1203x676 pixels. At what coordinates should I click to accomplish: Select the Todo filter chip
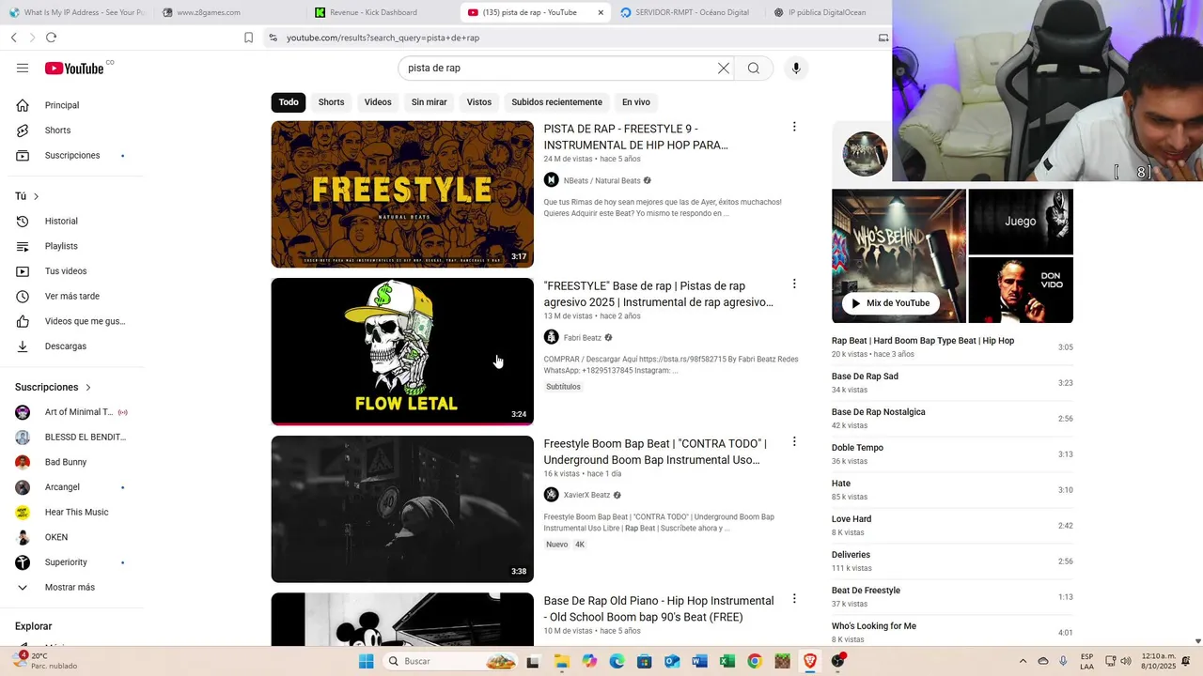[x=289, y=102]
